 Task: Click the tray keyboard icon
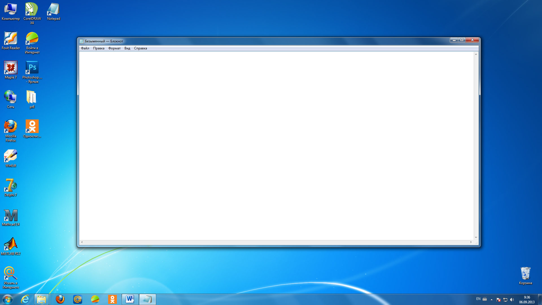tap(485, 299)
